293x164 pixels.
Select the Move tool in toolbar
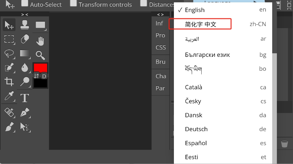pyautogui.click(x=9, y=25)
